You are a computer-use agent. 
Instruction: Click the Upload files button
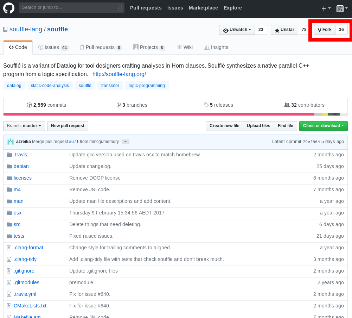(258, 126)
